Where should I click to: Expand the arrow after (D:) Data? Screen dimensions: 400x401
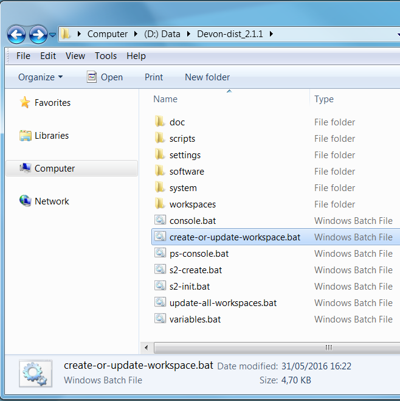pos(189,34)
